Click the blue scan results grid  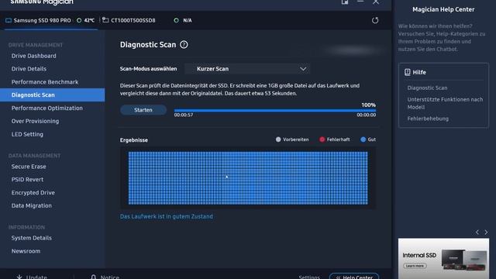click(x=248, y=178)
